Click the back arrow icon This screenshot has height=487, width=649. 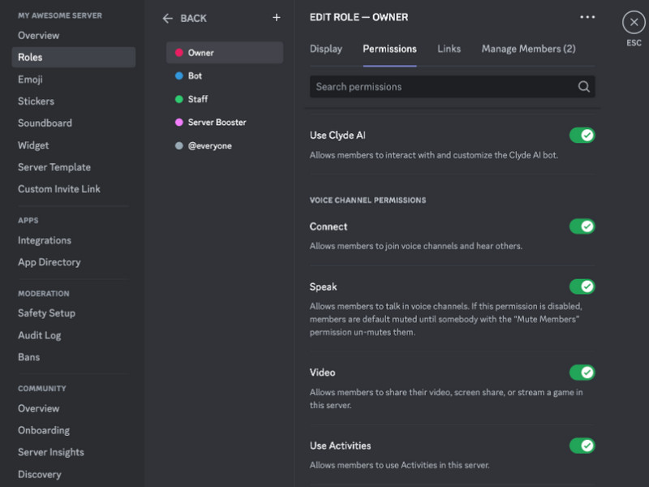tap(167, 18)
